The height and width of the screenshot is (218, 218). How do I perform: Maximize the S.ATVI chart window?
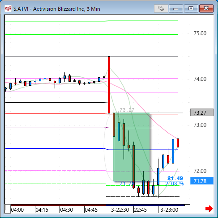tap(191, 8)
